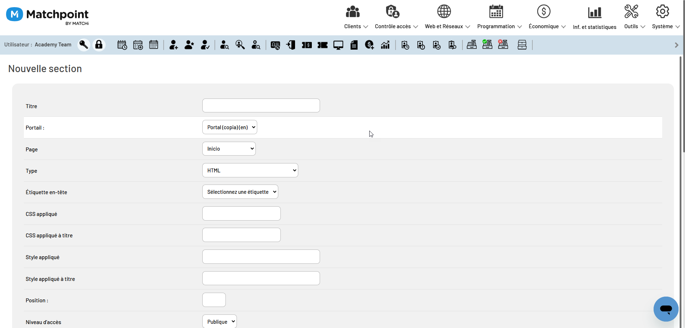
Task: Click the Academy Team user name
Action: 53,45
